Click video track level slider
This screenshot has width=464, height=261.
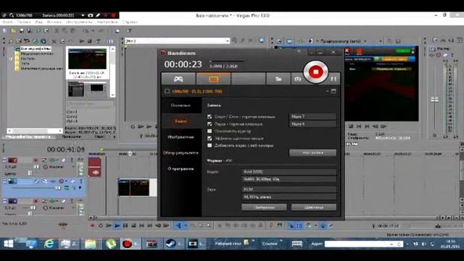coord(58,188)
